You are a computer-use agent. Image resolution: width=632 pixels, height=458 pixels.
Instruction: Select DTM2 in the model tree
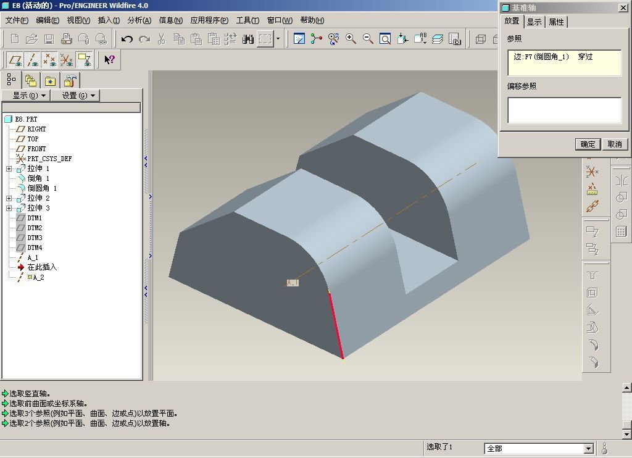[35, 228]
